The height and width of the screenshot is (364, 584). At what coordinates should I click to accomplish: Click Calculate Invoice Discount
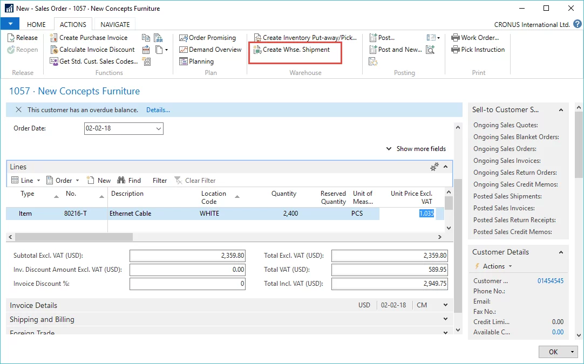tap(97, 50)
